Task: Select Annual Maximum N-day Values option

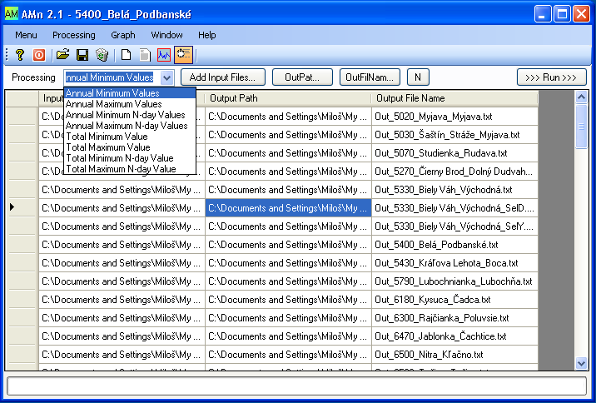Action: click(x=130, y=126)
